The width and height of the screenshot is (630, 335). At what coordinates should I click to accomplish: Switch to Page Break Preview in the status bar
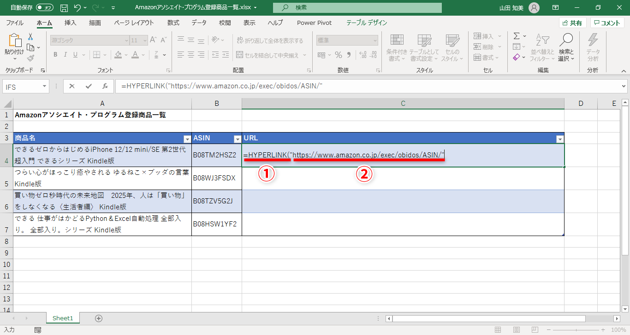pos(535,330)
